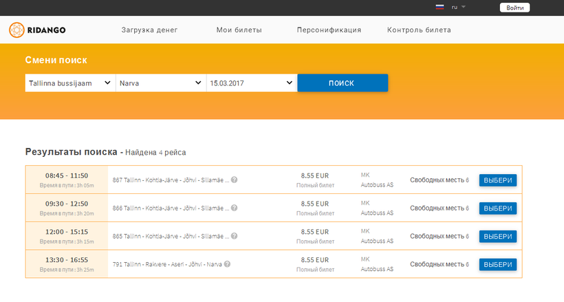The width and height of the screenshot is (564, 302).
Task: Click the Russian flag icon
Action: pyautogui.click(x=440, y=7)
